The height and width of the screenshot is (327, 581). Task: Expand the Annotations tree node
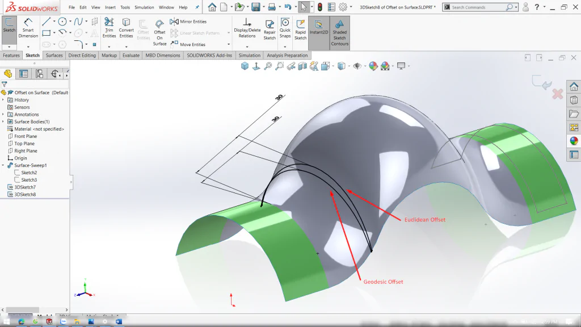(3, 114)
